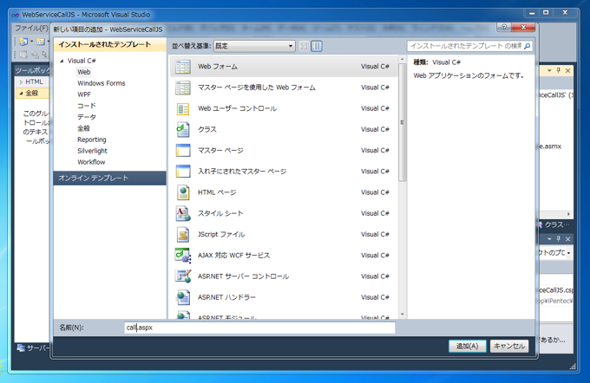Select the オンライン テンプレート section
This screenshot has width=590, height=383.
[x=109, y=179]
